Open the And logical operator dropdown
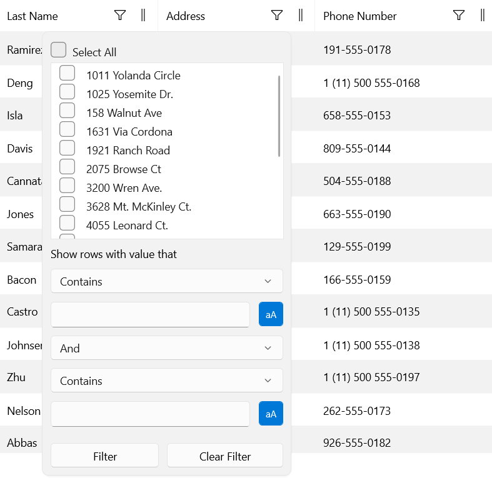492x478 pixels. click(167, 348)
